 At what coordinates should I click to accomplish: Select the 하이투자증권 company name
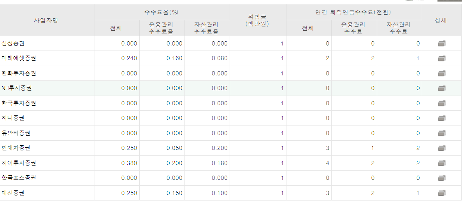point(19,163)
